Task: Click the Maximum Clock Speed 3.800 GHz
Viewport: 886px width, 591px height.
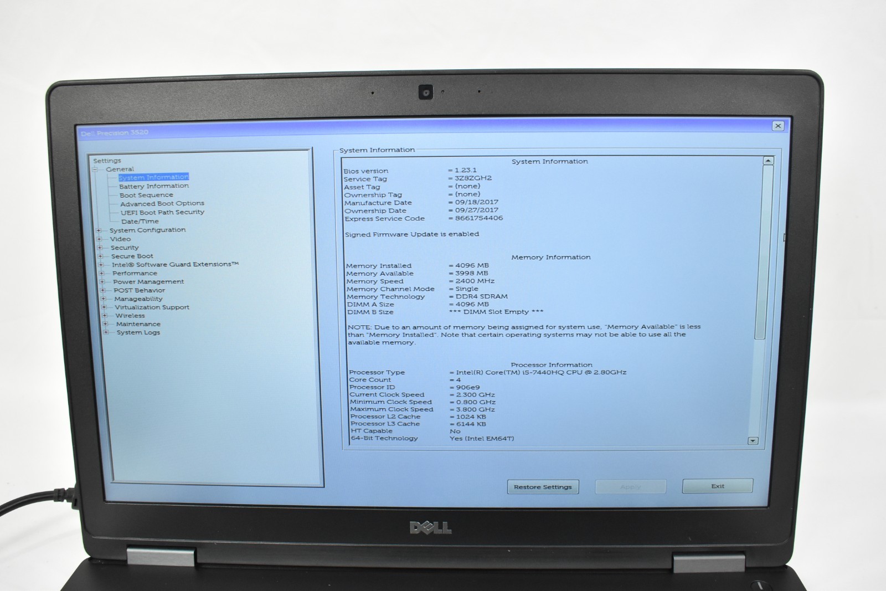Action: click(475, 409)
